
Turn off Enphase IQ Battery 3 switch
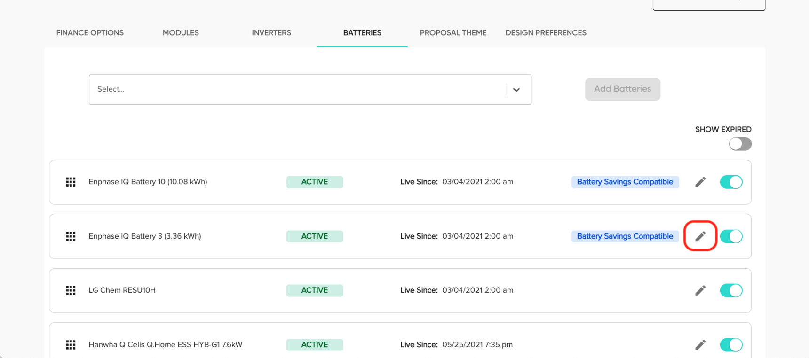click(731, 236)
